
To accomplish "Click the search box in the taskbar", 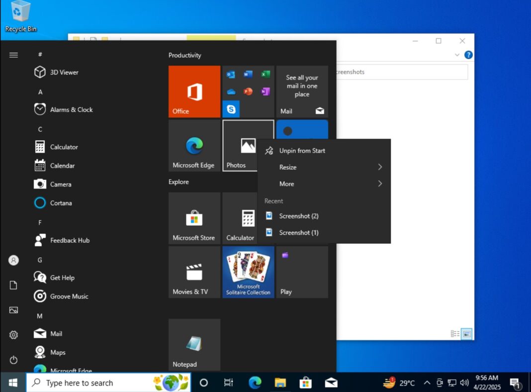I will pyautogui.click(x=99, y=383).
